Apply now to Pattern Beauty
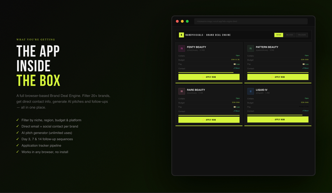Image resolution: width=332 pixels, height=193 pixels. coord(278,77)
